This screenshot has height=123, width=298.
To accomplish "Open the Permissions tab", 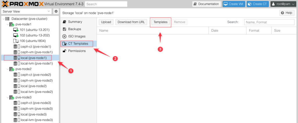I will click(x=79, y=51).
